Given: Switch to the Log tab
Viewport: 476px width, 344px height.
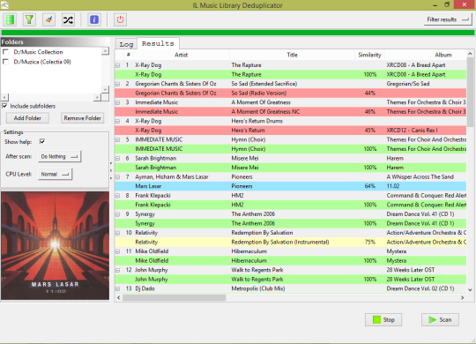Looking at the screenshot, I should tap(126, 44).
